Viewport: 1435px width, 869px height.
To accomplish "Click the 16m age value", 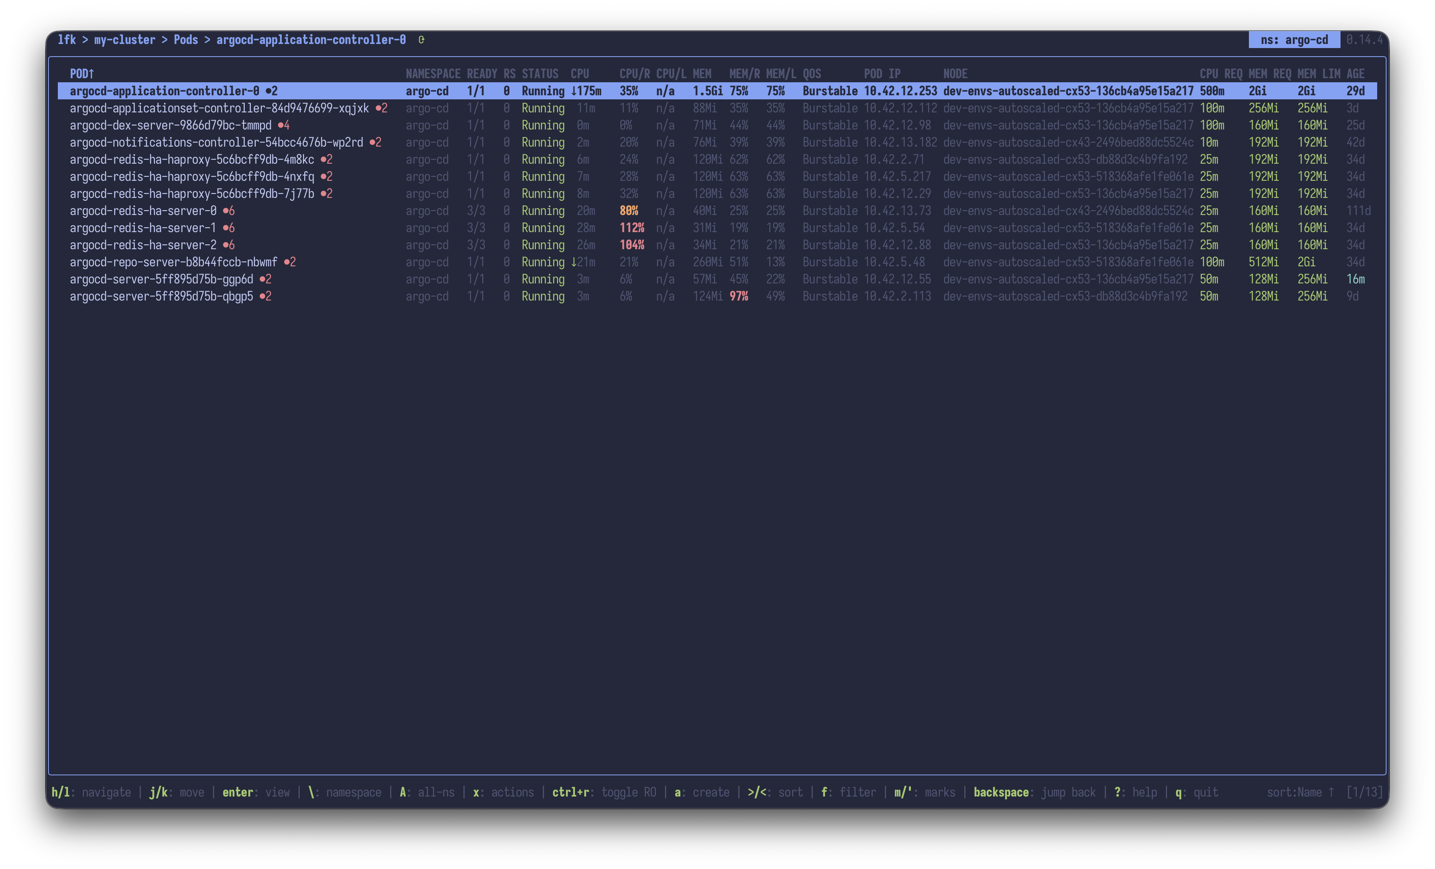I will tap(1355, 279).
